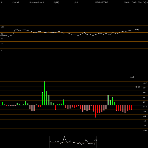Click the -100 label on MR axis

[x=145, y=131]
